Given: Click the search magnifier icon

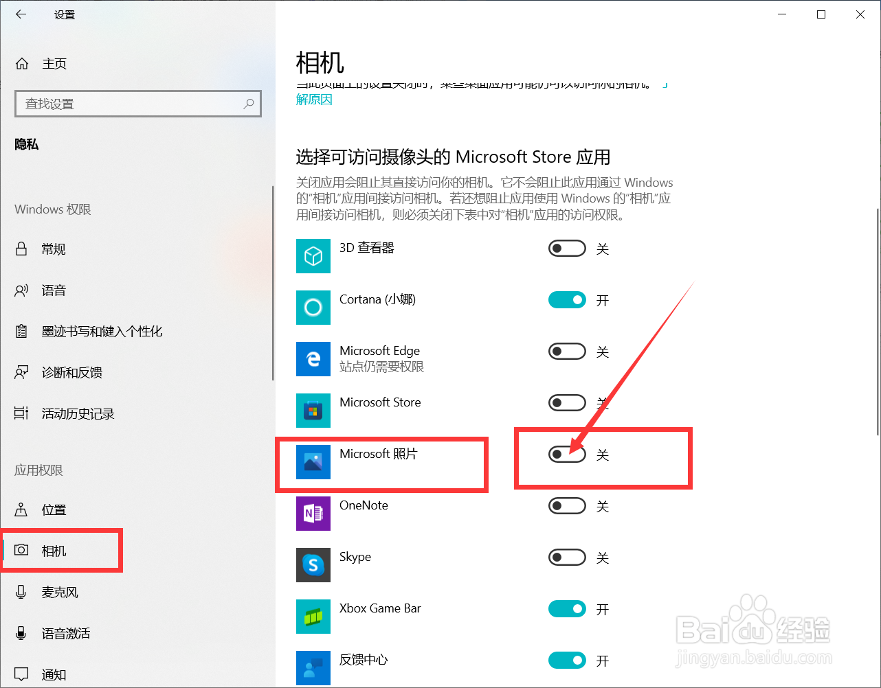Looking at the screenshot, I should (249, 104).
